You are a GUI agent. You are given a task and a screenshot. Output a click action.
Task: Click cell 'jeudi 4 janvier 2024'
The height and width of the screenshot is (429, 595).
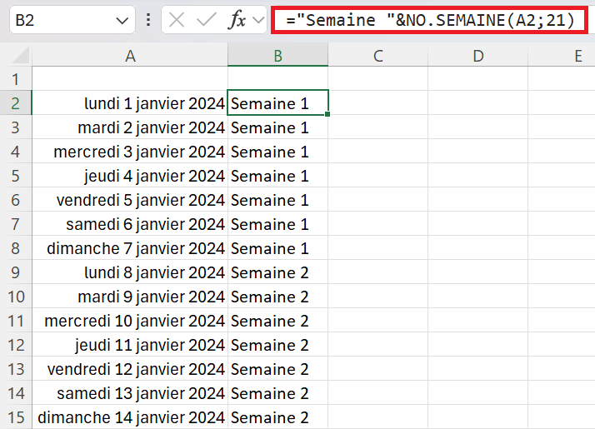pos(130,175)
